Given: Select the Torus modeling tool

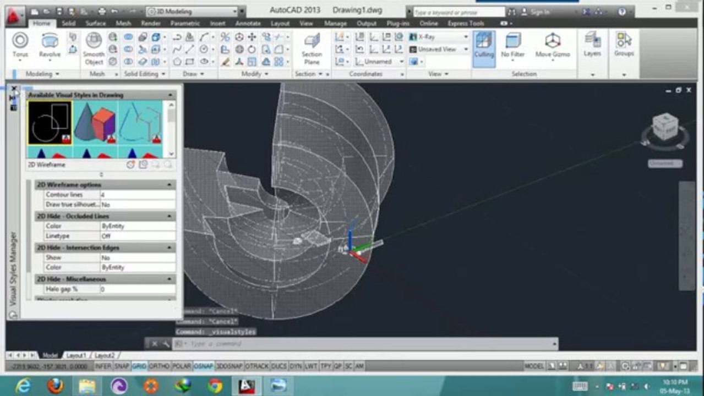Looking at the screenshot, I should pos(20,45).
